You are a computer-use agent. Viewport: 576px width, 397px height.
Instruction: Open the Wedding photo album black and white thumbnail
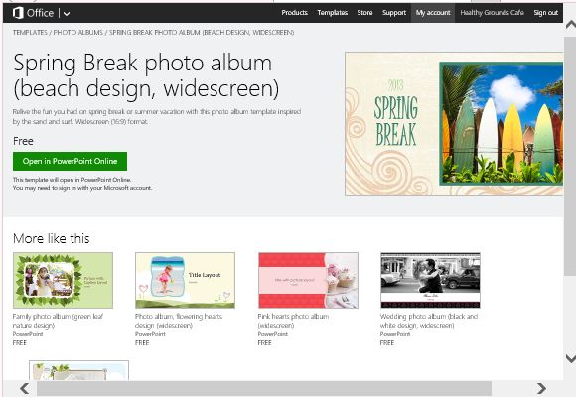pos(430,280)
